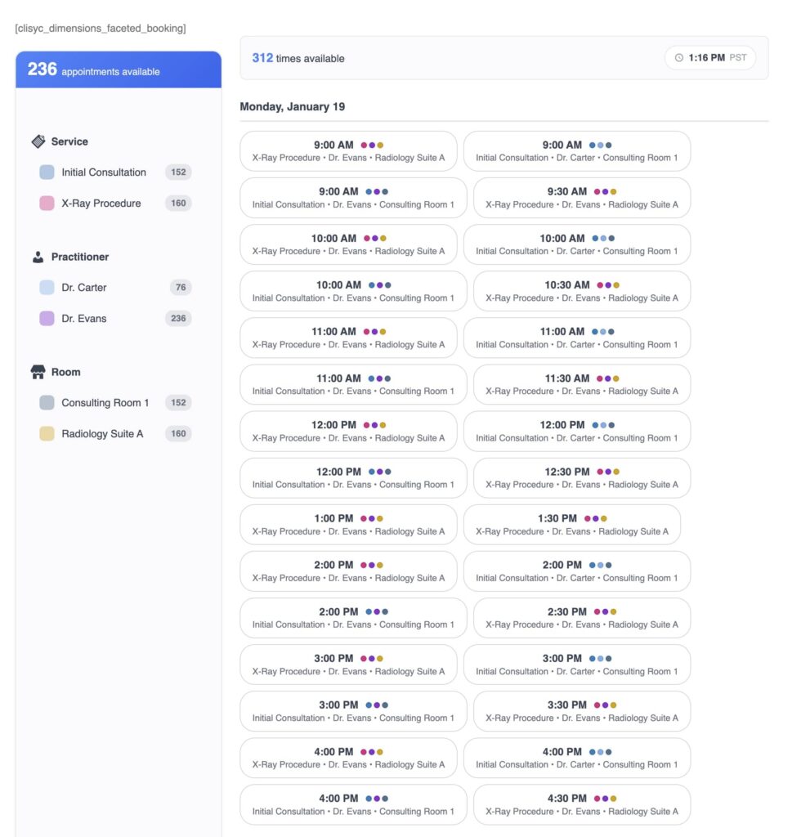810x837 pixels.
Task: Click the Room storefront icon
Action: click(x=38, y=372)
